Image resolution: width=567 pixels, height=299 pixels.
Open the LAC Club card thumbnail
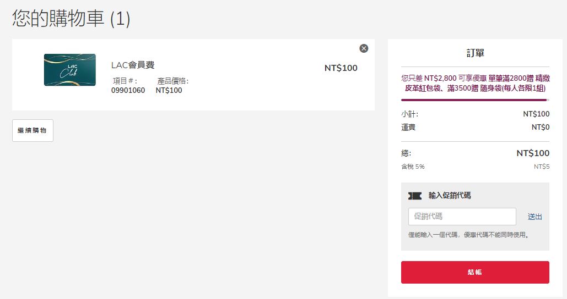click(x=70, y=70)
